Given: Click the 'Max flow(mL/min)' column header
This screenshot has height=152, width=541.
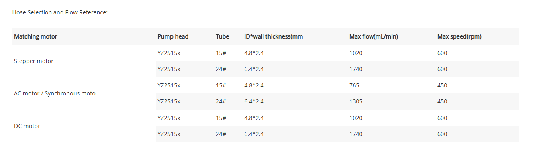Looking at the screenshot, I should point(374,36).
